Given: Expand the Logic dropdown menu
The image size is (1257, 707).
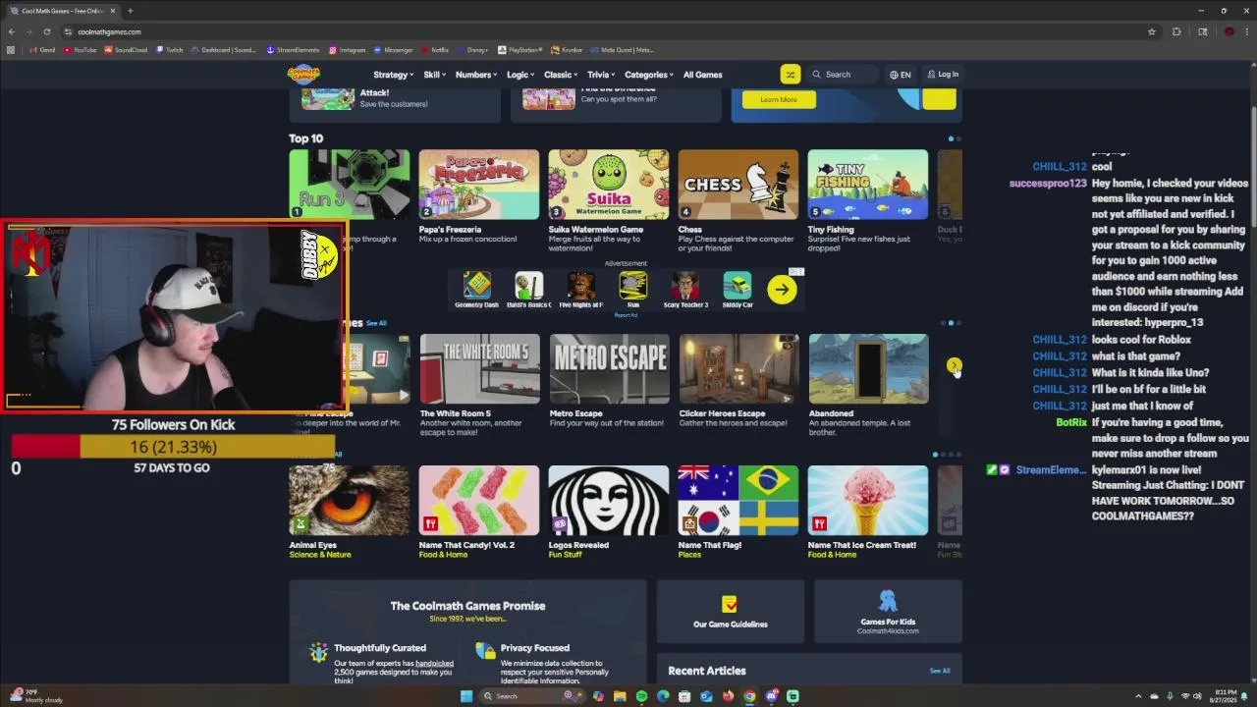Looking at the screenshot, I should point(520,75).
